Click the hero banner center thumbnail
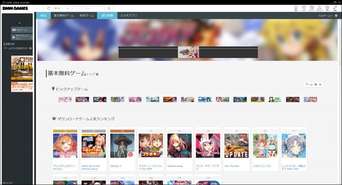This screenshot has height=185, width=342. tap(188, 52)
